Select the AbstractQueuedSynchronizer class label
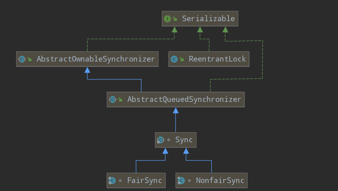338x191 pixels. [x=184, y=99]
